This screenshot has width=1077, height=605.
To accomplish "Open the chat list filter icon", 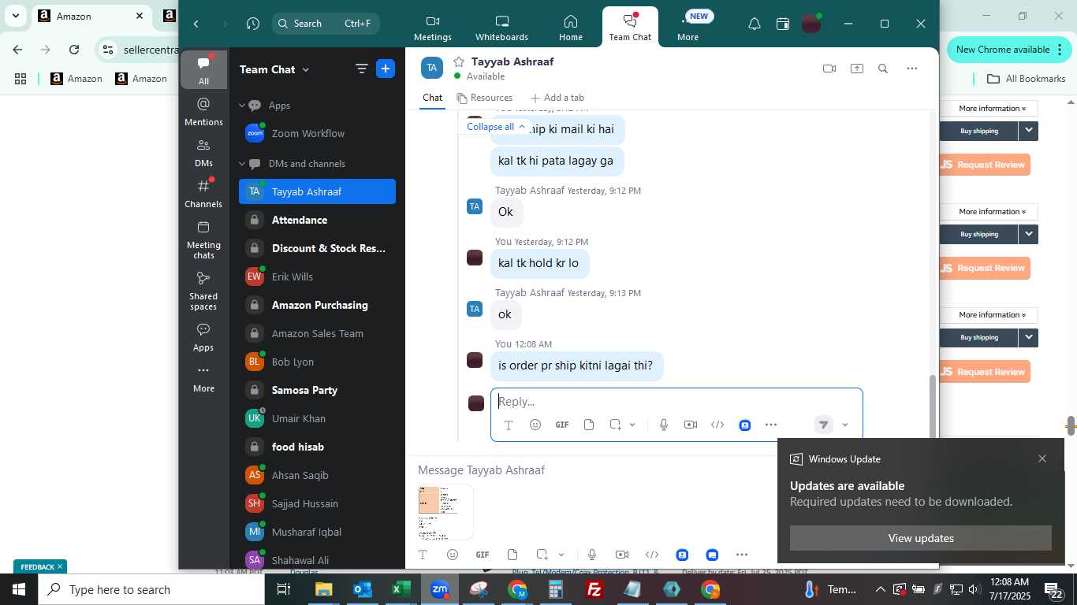I will pyautogui.click(x=362, y=69).
